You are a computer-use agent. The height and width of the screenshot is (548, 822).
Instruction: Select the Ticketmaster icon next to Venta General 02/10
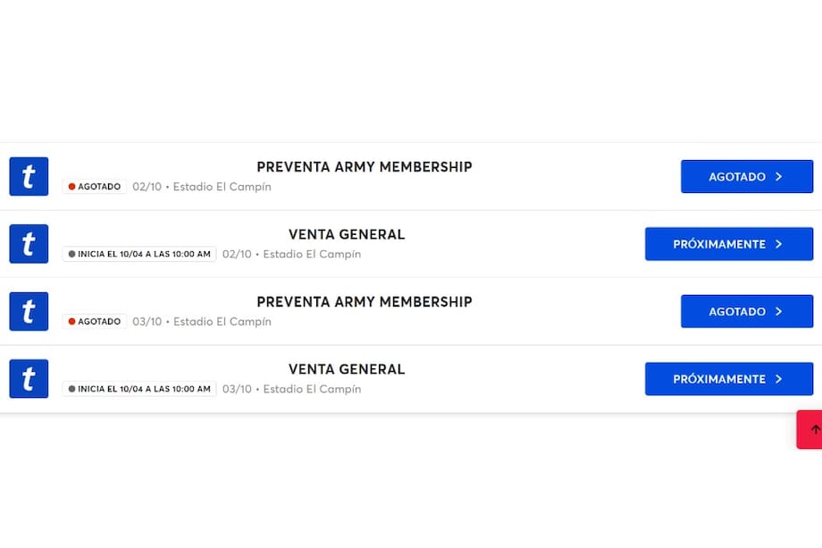(28, 243)
